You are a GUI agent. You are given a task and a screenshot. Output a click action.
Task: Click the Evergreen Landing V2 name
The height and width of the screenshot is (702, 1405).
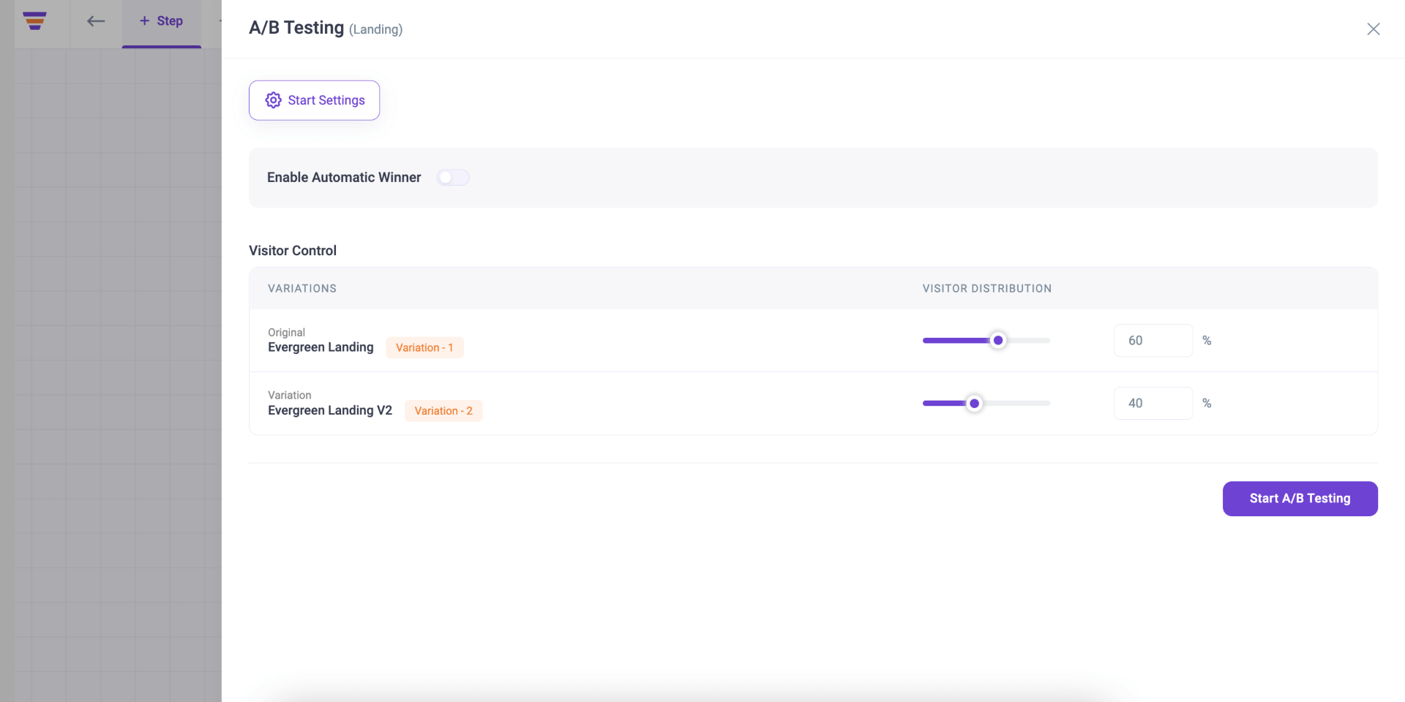coord(330,410)
